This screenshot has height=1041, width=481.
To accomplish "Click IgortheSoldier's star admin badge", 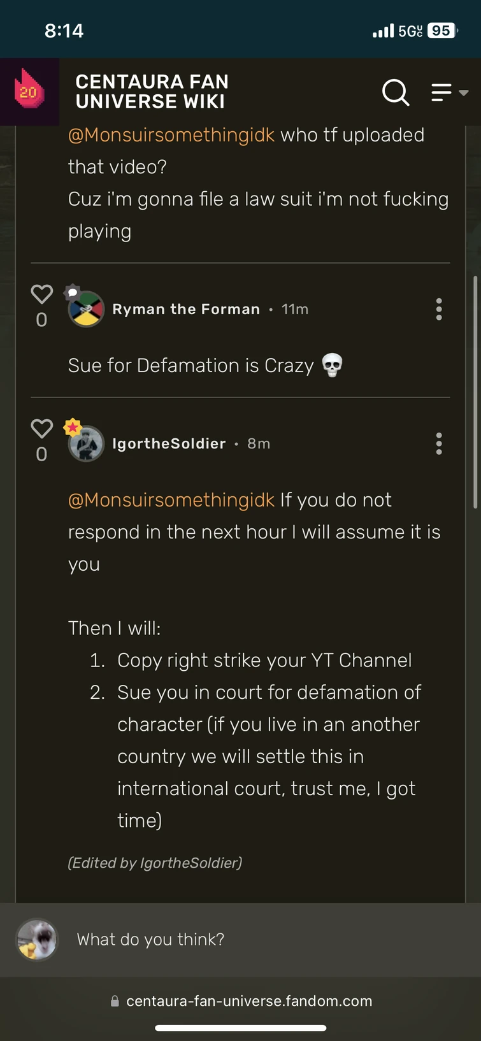I will tap(72, 426).
